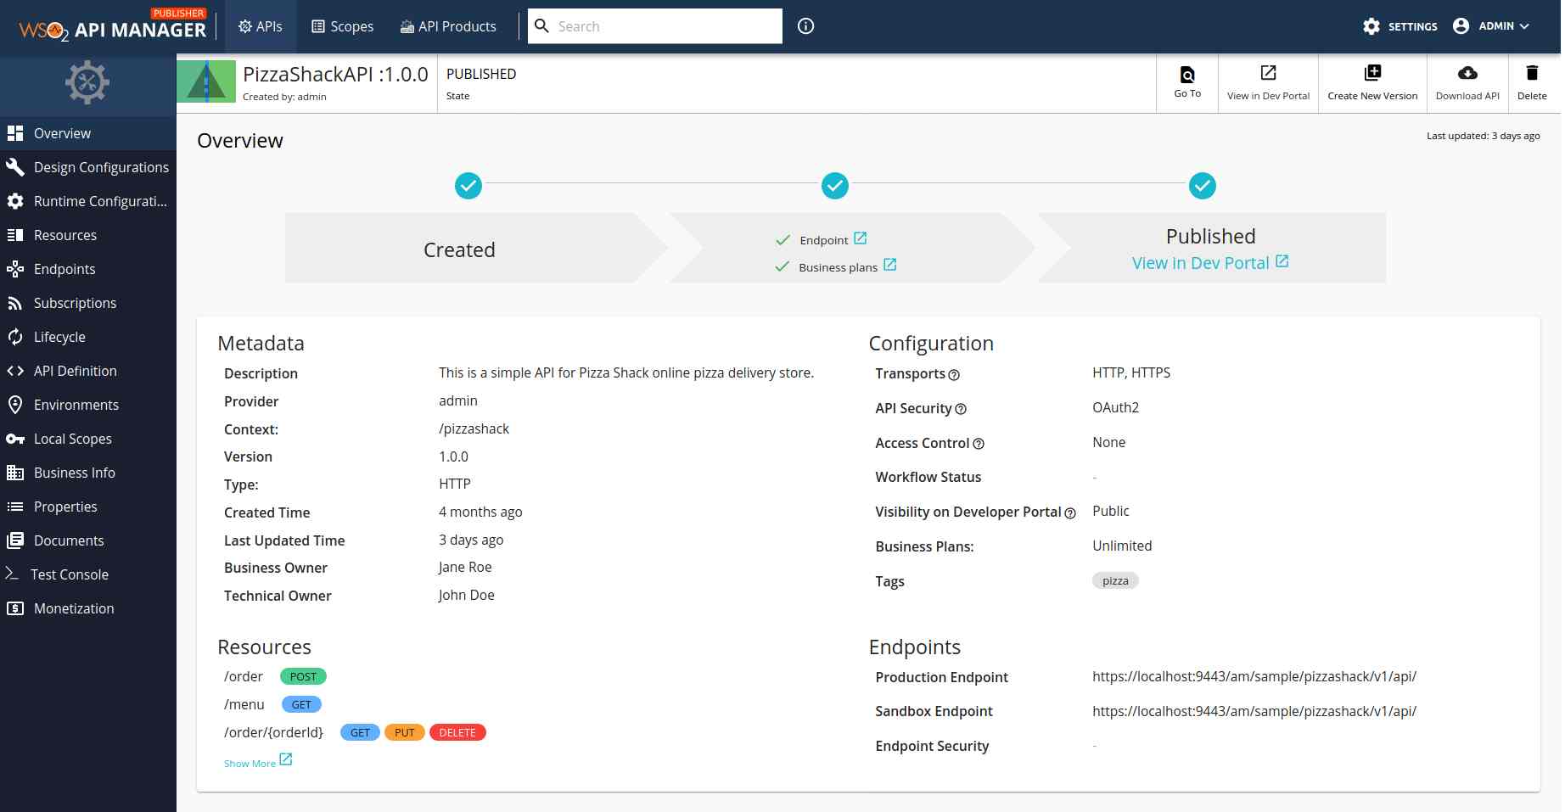Open Design Configurations wrench icon

(x=15, y=167)
